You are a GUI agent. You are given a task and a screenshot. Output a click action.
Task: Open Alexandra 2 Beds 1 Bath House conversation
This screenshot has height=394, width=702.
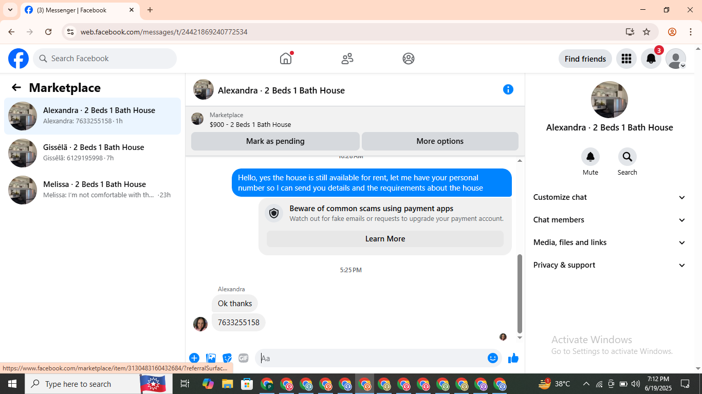click(93, 116)
